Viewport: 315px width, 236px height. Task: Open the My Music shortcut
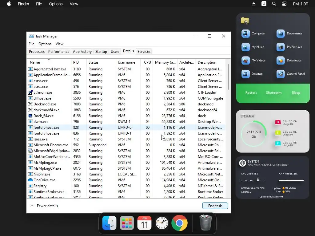click(245, 47)
